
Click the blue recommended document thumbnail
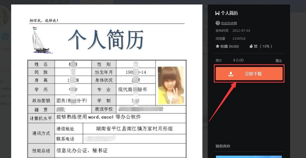pyautogui.click(x=249, y=156)
